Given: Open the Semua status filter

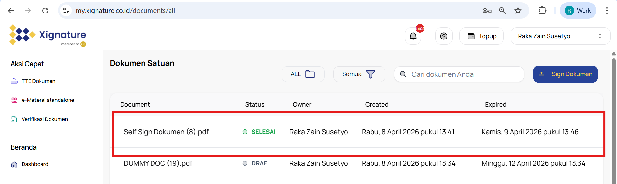Looking at the screenshot, I should coord(359,74).
